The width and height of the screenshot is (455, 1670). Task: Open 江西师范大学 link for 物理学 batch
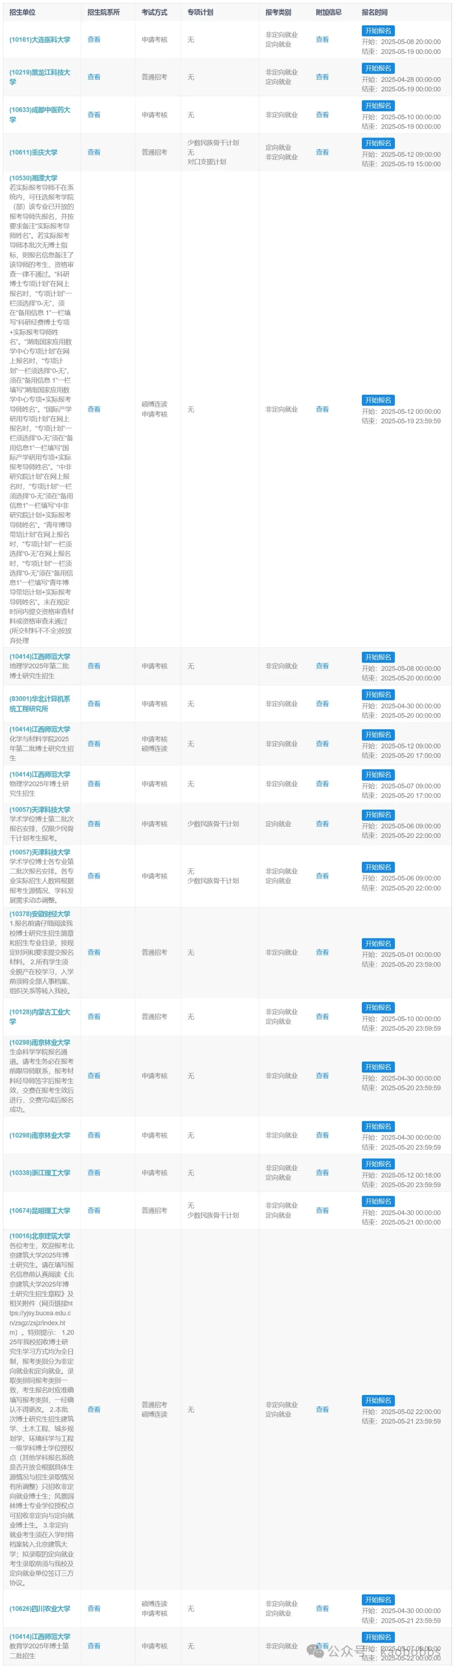[40, 775]
